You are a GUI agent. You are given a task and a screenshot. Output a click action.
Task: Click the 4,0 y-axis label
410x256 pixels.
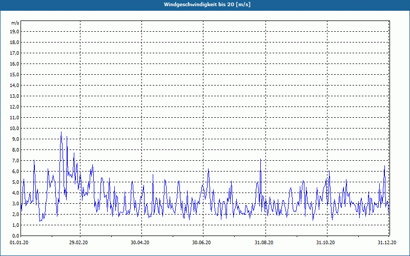[x=15, y=193]
